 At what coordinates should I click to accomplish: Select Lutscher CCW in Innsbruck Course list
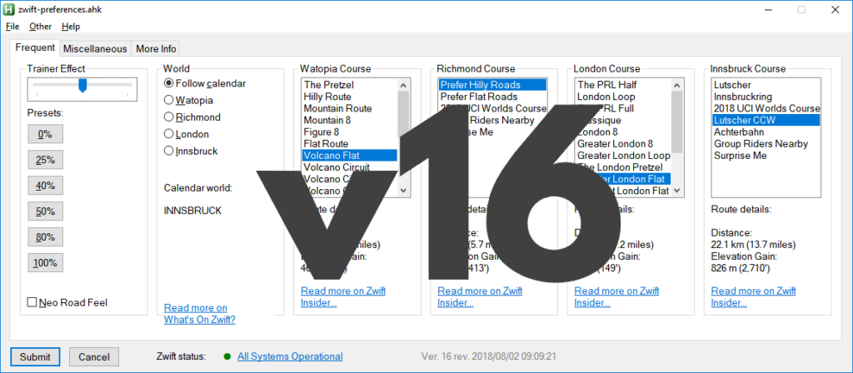click(x=766, y=120)
